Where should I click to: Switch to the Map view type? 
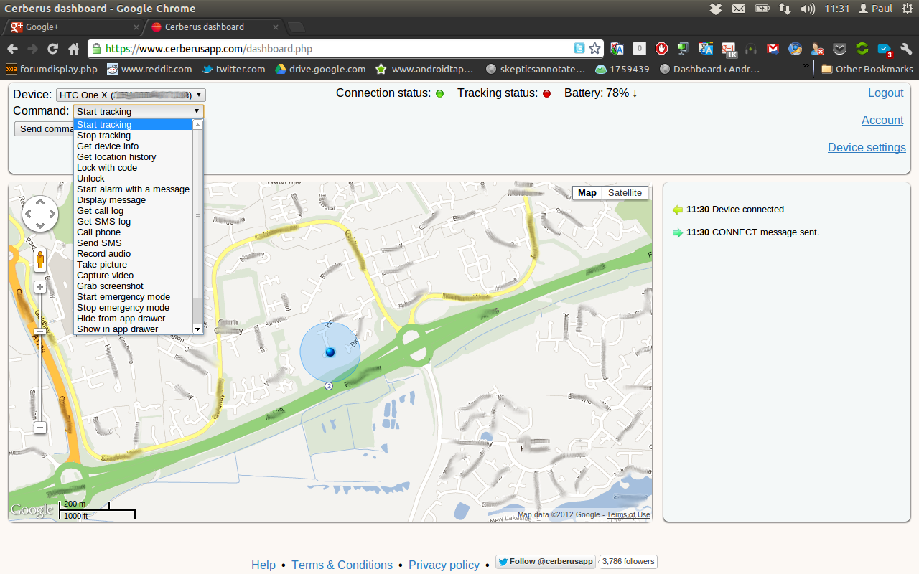click(587, 192)
